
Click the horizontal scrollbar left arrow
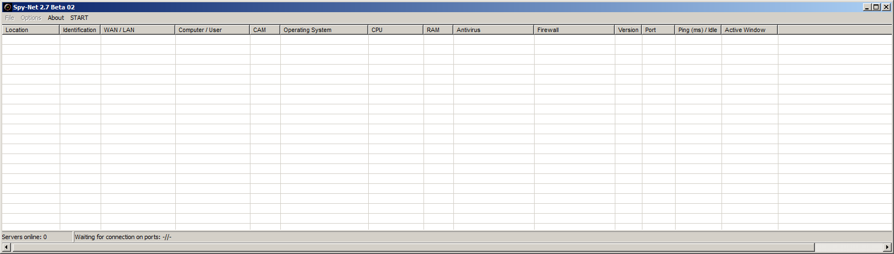pyautogui.click(x=7, y=247)
